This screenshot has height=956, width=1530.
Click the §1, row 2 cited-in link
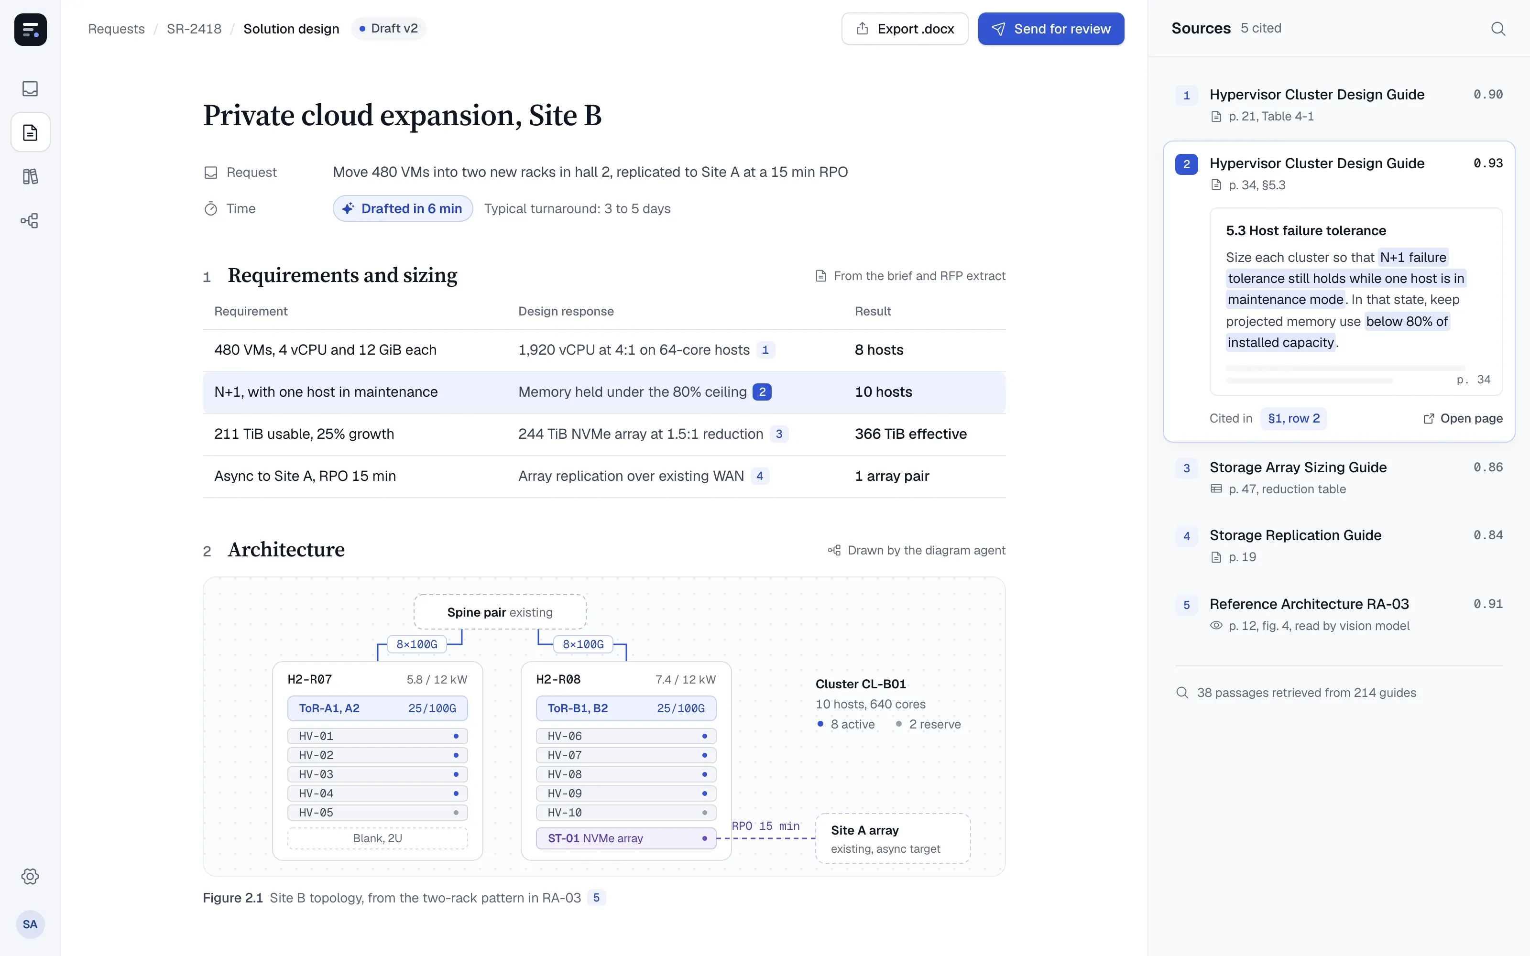[x=1293, y=419]
